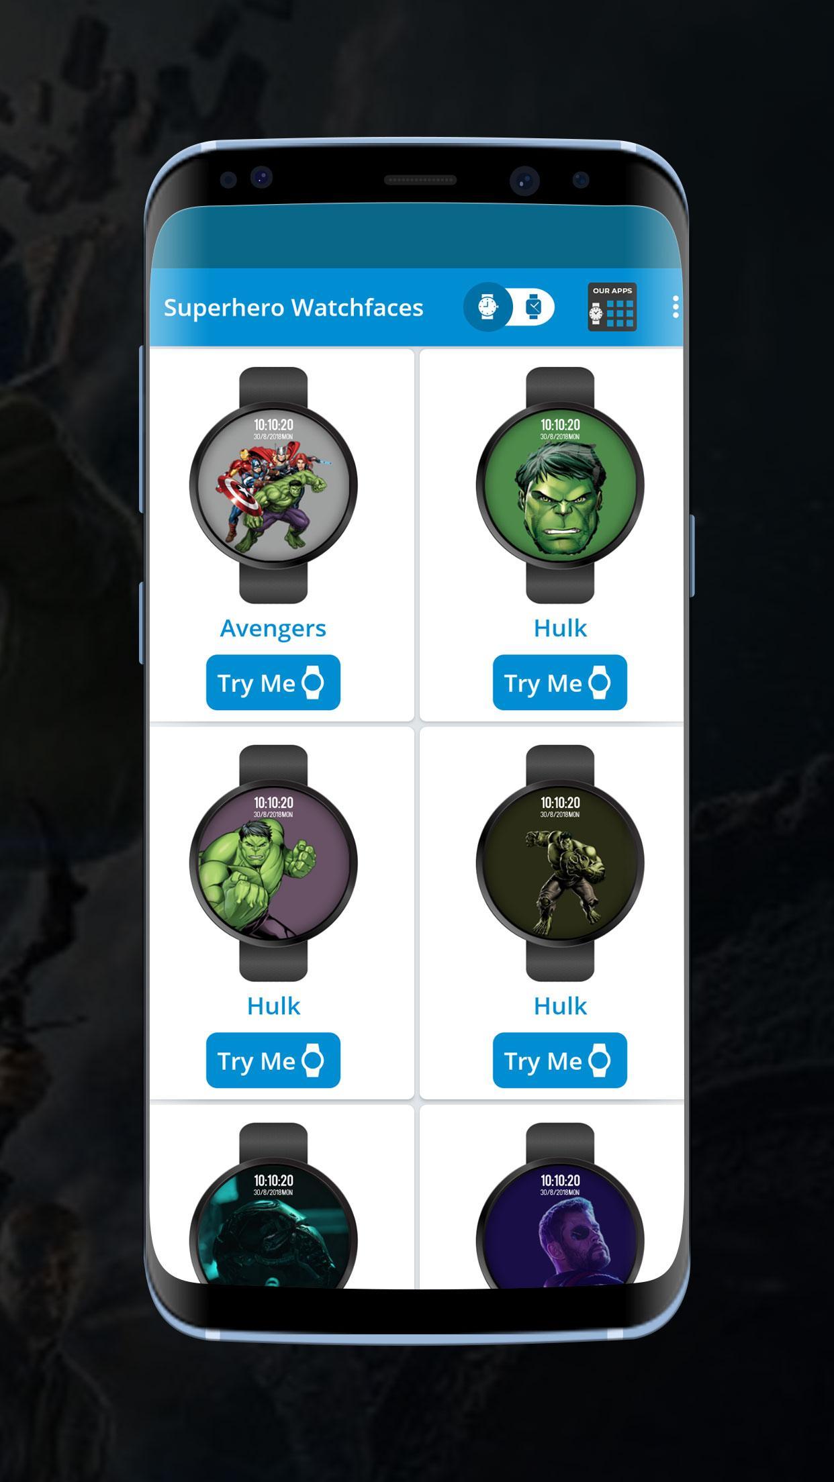Click the Hulk label under the green face watch
Screen dimensions: 834x1482
pyautogui.click(x=560, y=628)
